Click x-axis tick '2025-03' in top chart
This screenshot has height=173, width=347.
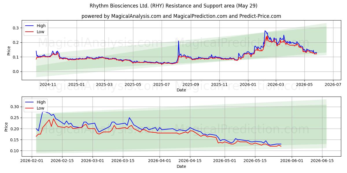(x=104, y=85)
